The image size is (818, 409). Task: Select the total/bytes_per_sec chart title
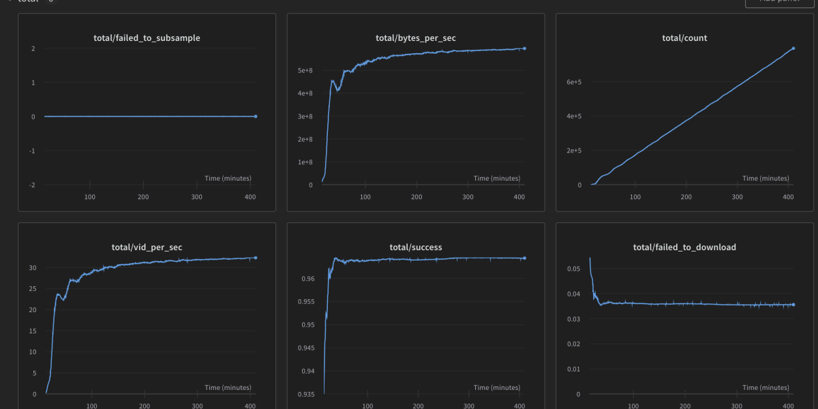point(415,38)
